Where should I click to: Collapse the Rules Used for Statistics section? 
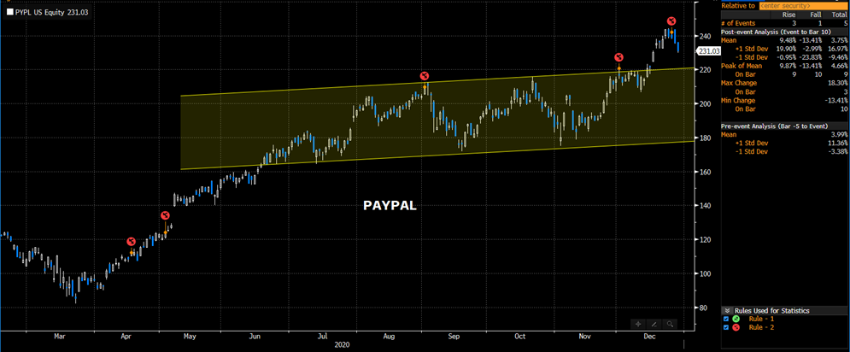pos(727,311)
